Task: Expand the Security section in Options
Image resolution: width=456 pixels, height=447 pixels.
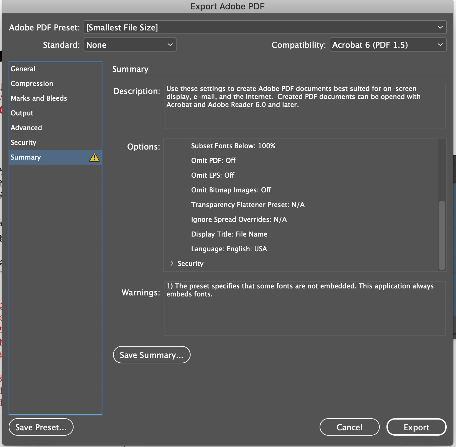Action: click(x=172, y=263)
